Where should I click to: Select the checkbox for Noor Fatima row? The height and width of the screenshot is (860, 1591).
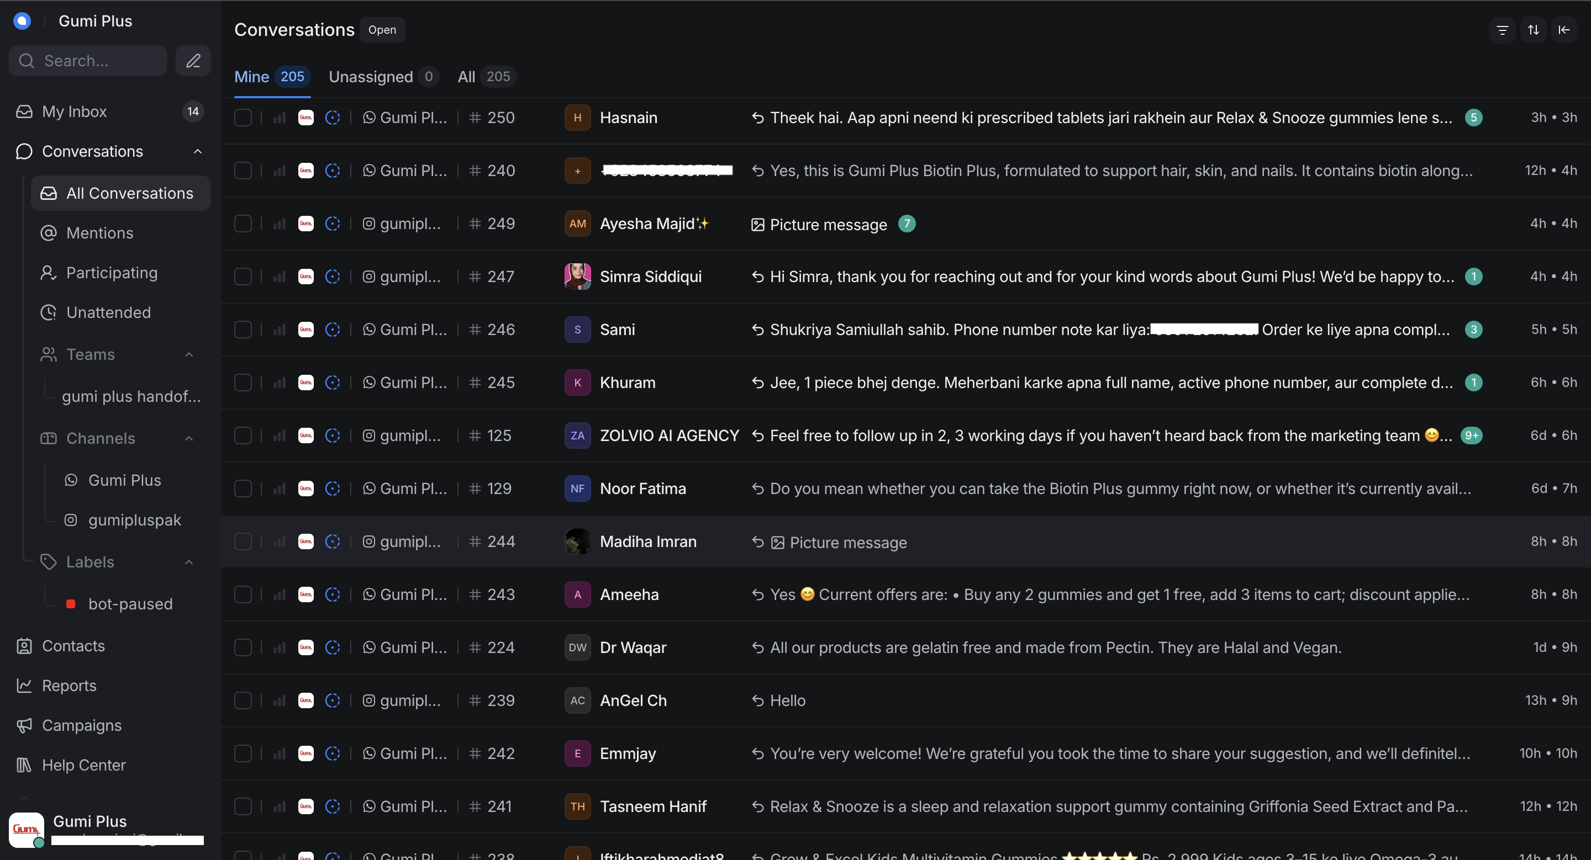[x=243, y=489]
